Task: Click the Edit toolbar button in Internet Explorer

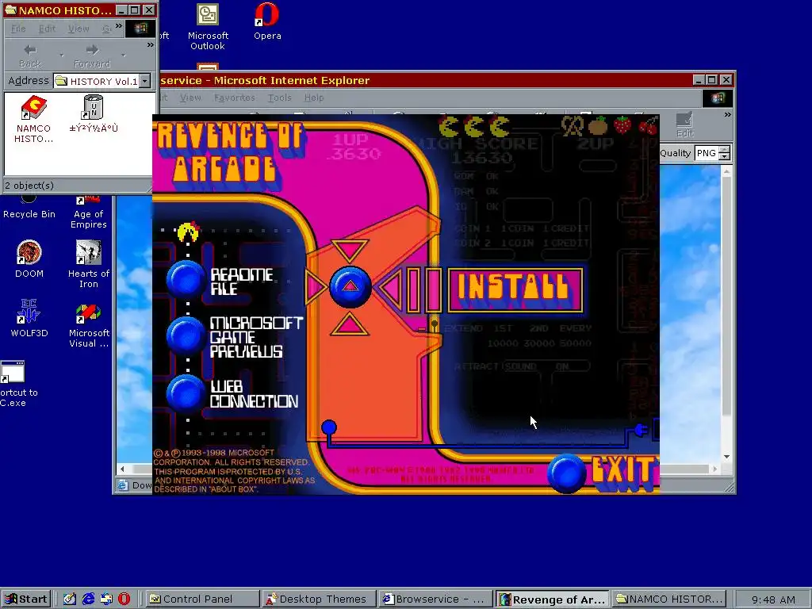Action: tap(684, 125)
